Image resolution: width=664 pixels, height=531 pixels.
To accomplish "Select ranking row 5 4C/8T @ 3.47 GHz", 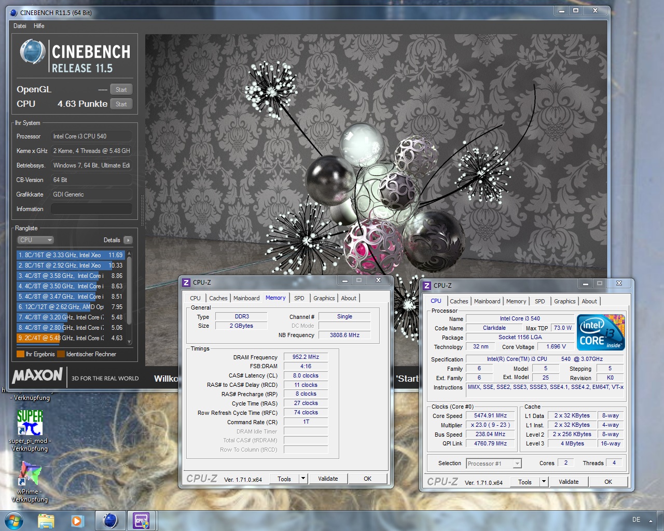I will pyautogui.click(x=71, y=297).
